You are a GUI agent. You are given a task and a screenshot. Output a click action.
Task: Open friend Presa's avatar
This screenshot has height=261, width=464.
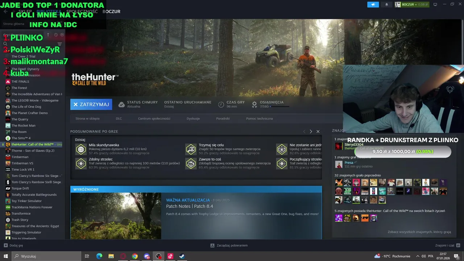pyautogui.click(x=339, y=164)
